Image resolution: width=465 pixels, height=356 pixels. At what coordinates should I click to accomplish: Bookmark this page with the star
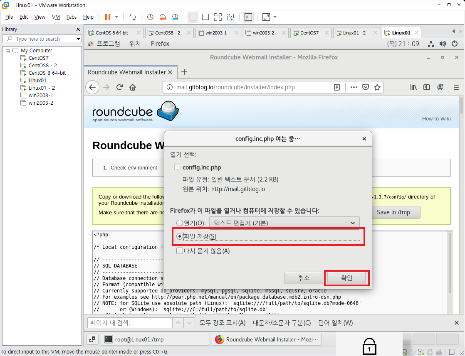tap(377, 87)
